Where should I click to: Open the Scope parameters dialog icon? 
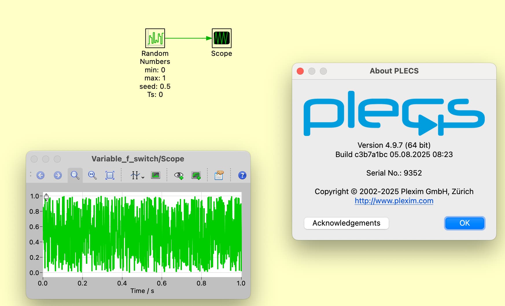coord(219,175)
